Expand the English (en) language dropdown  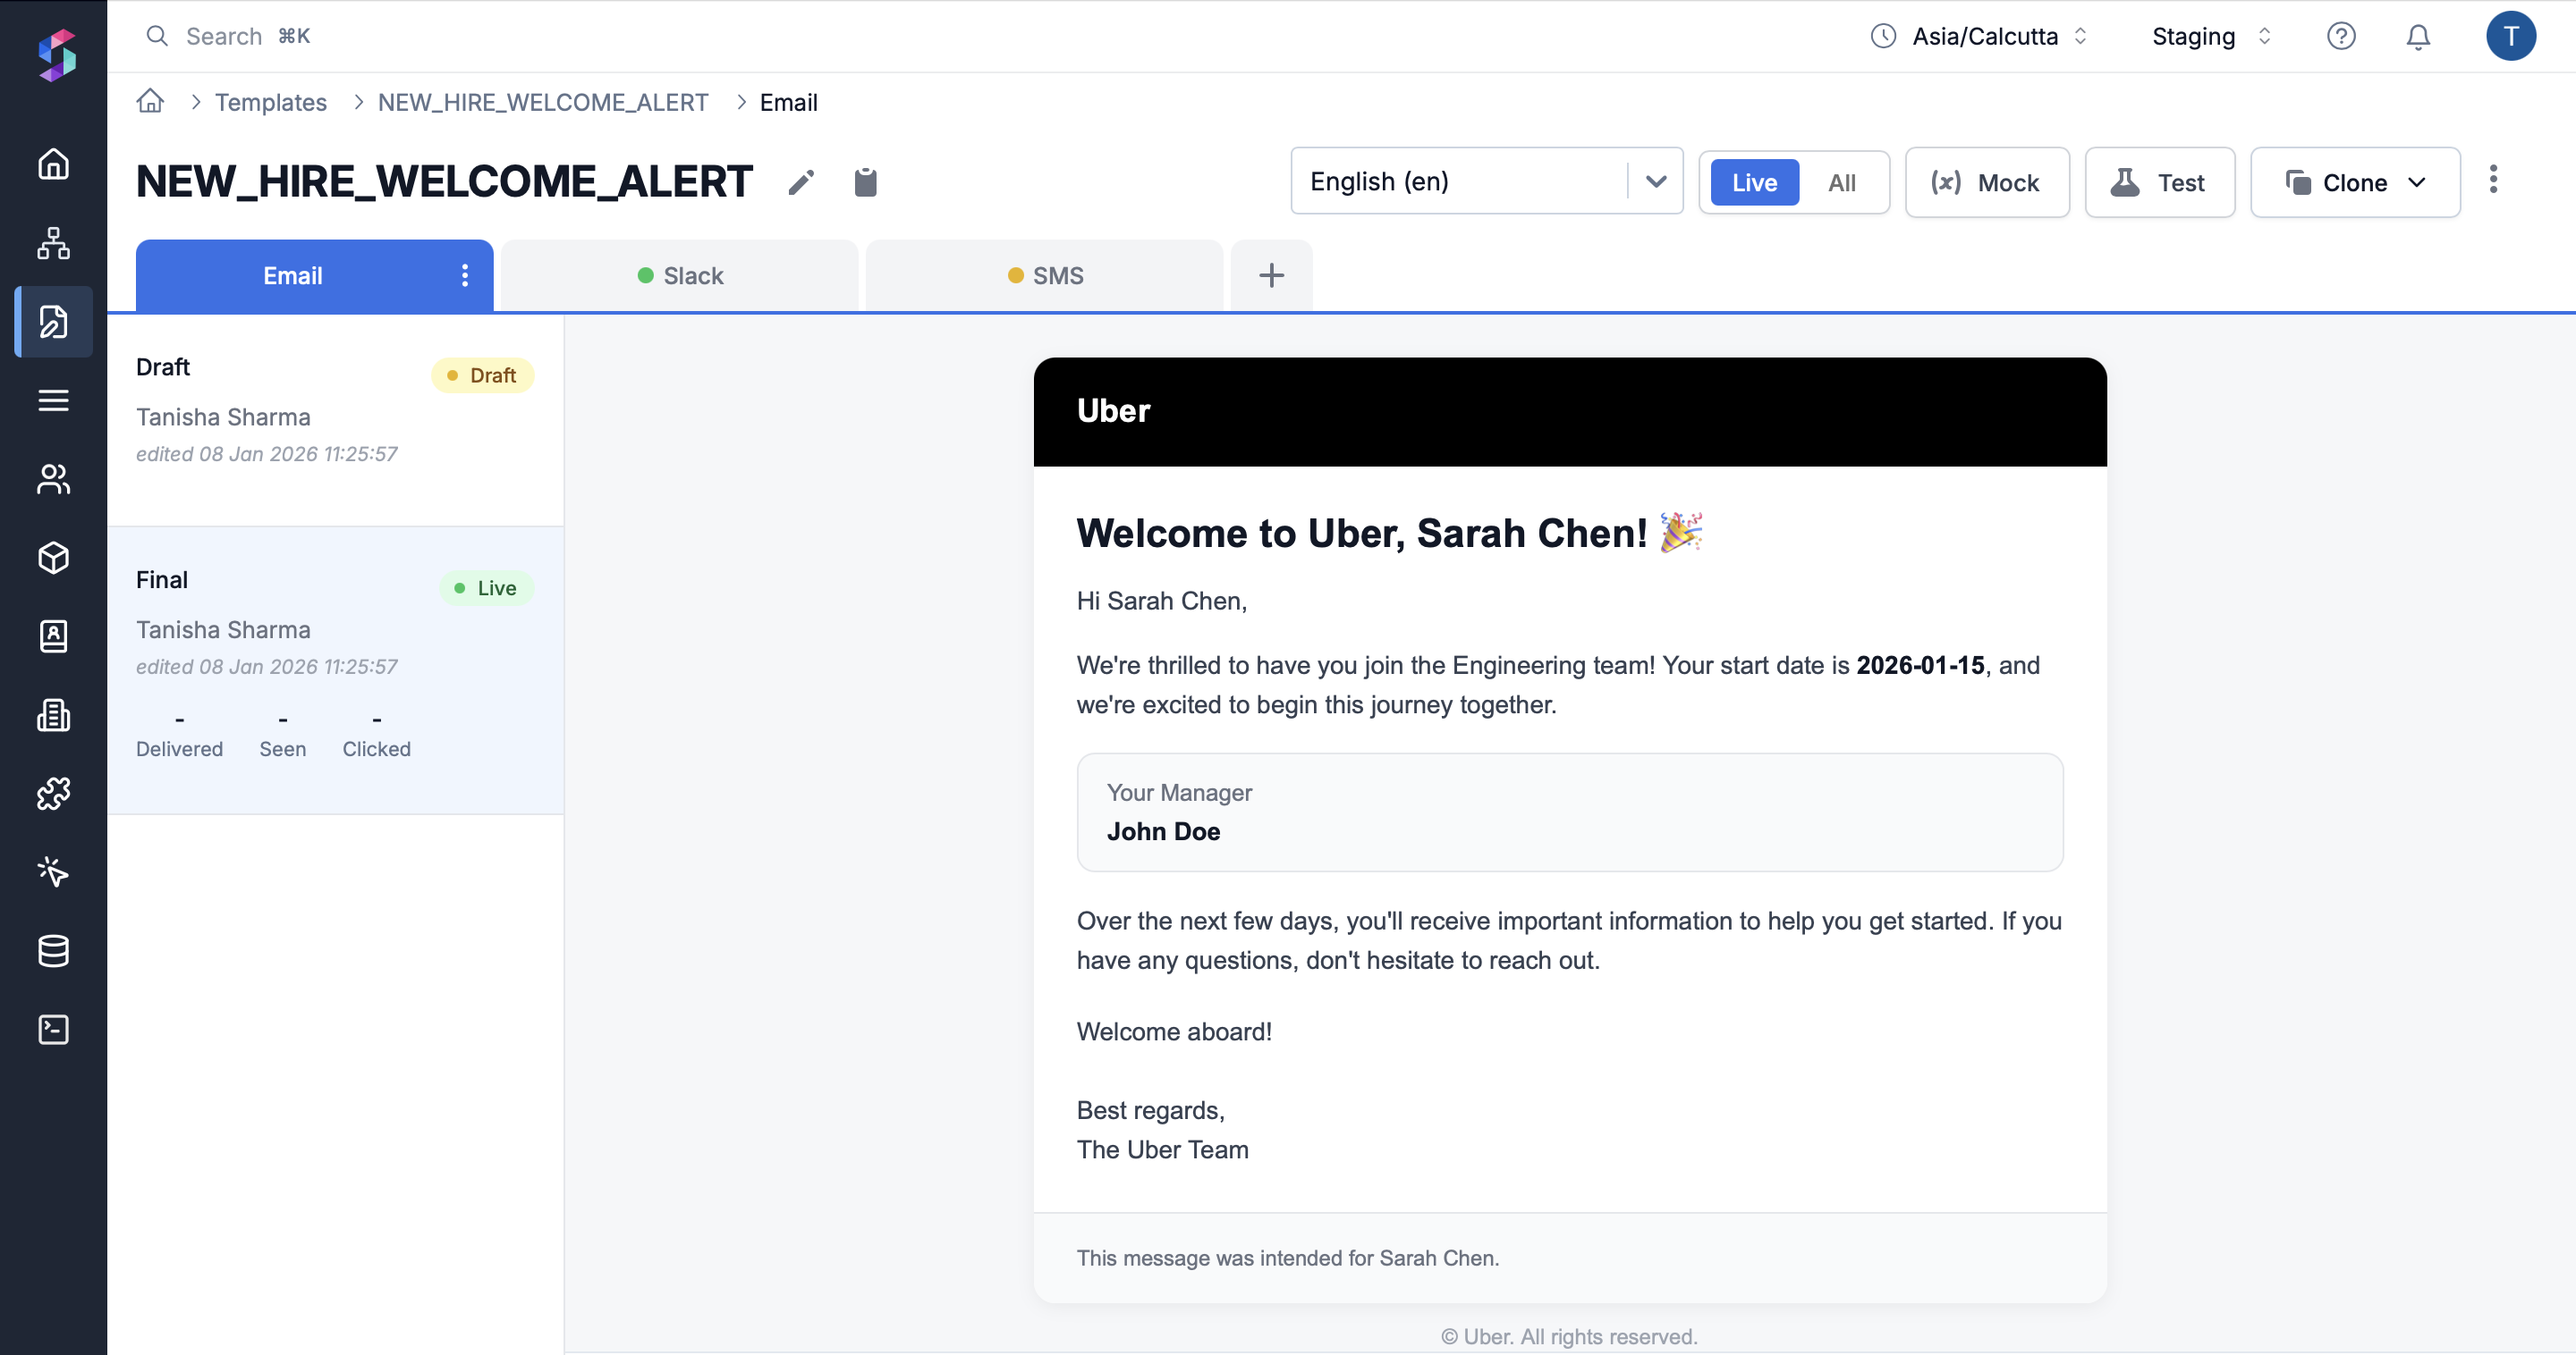coord(1655,181)
